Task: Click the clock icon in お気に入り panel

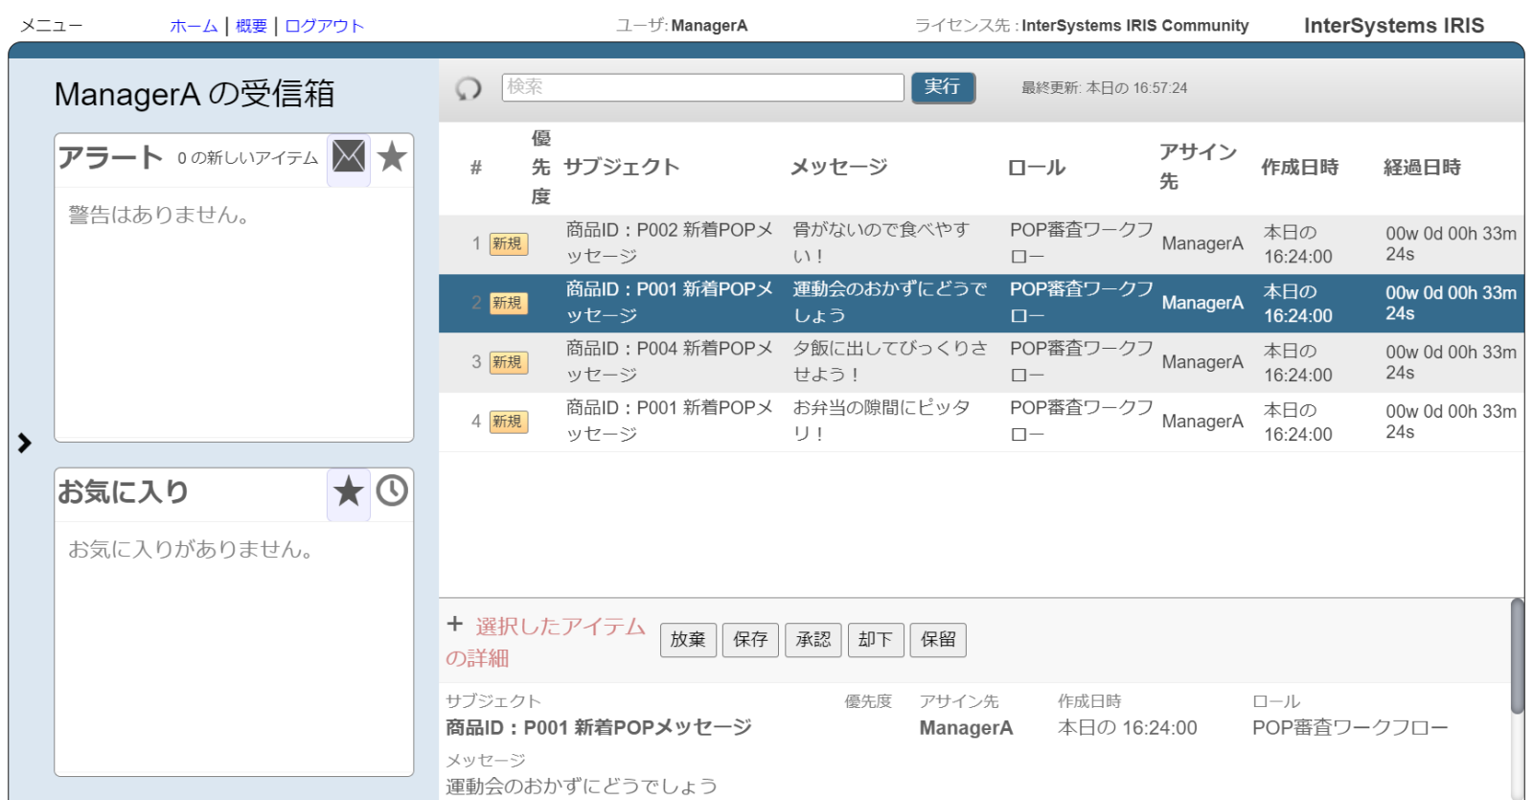Action: (392, 491)
